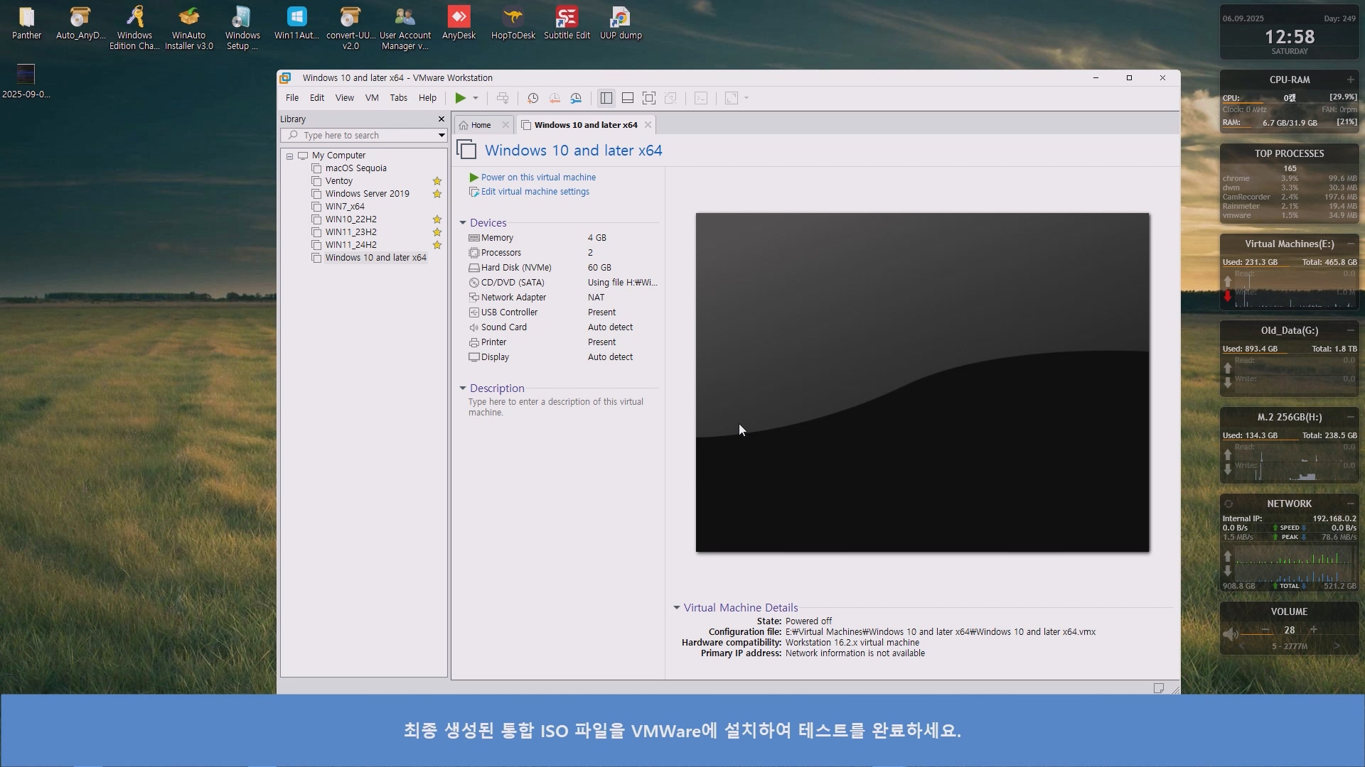
Task: Open the View menu
Action: 345,98
